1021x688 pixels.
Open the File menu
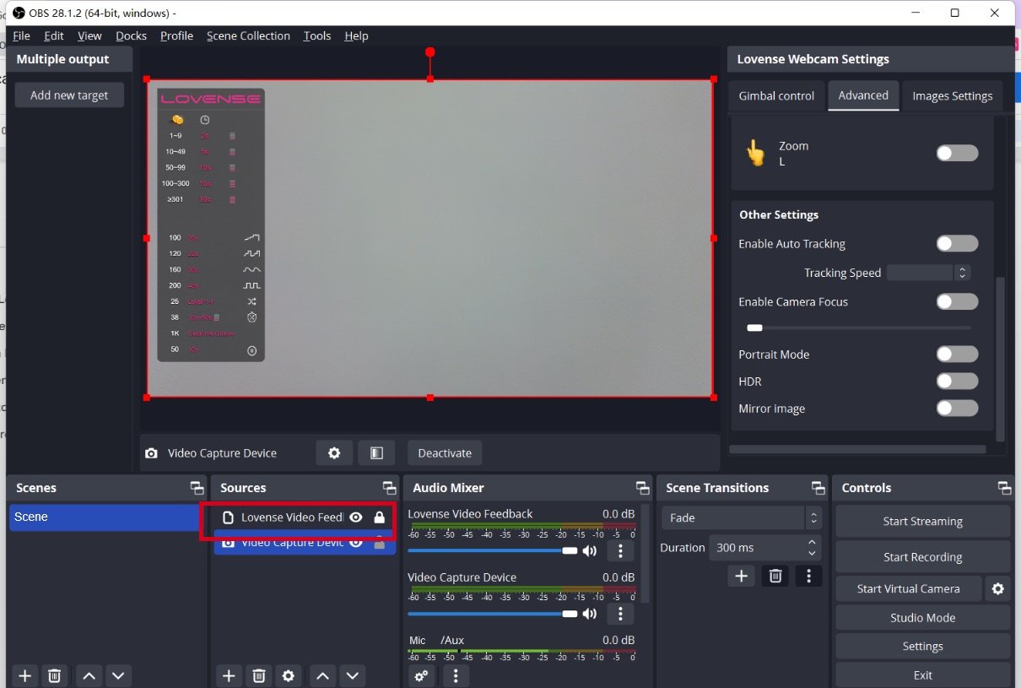tap(21, 35)
